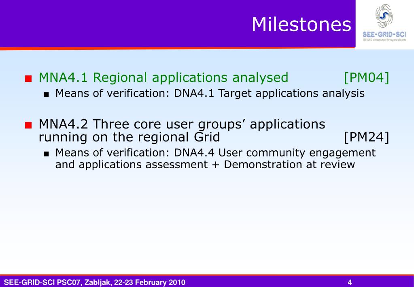Click "MNA4.1 Regional applications analysed" text
This screenshot has width=414, height=287.
[163, 77]
